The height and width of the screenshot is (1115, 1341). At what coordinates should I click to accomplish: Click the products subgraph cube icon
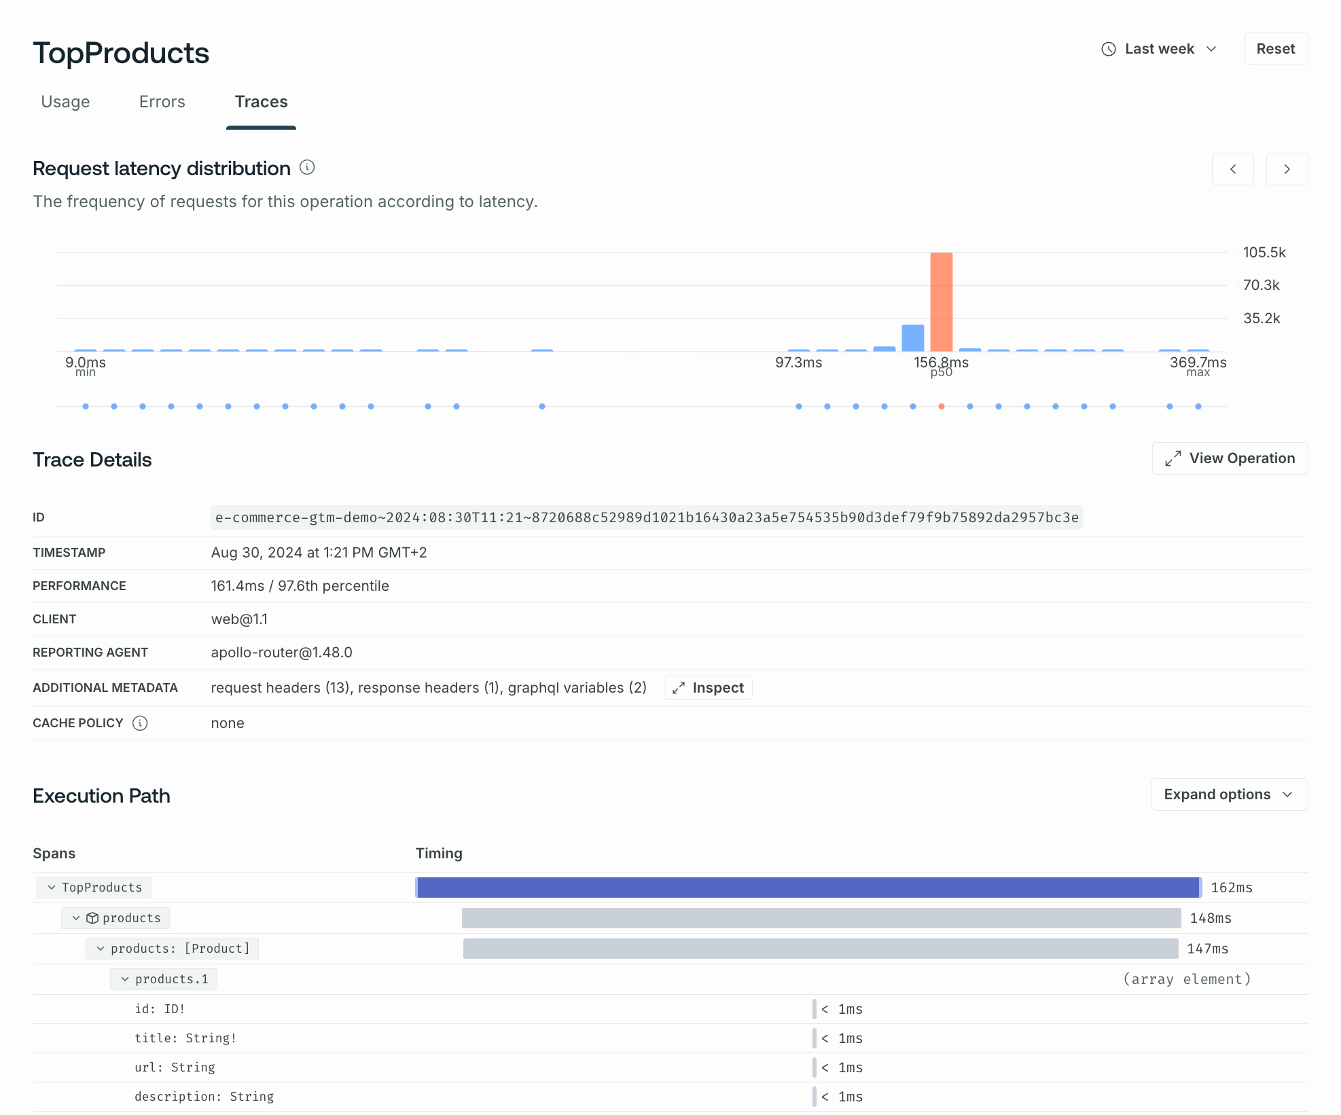[x=92, y=918]
